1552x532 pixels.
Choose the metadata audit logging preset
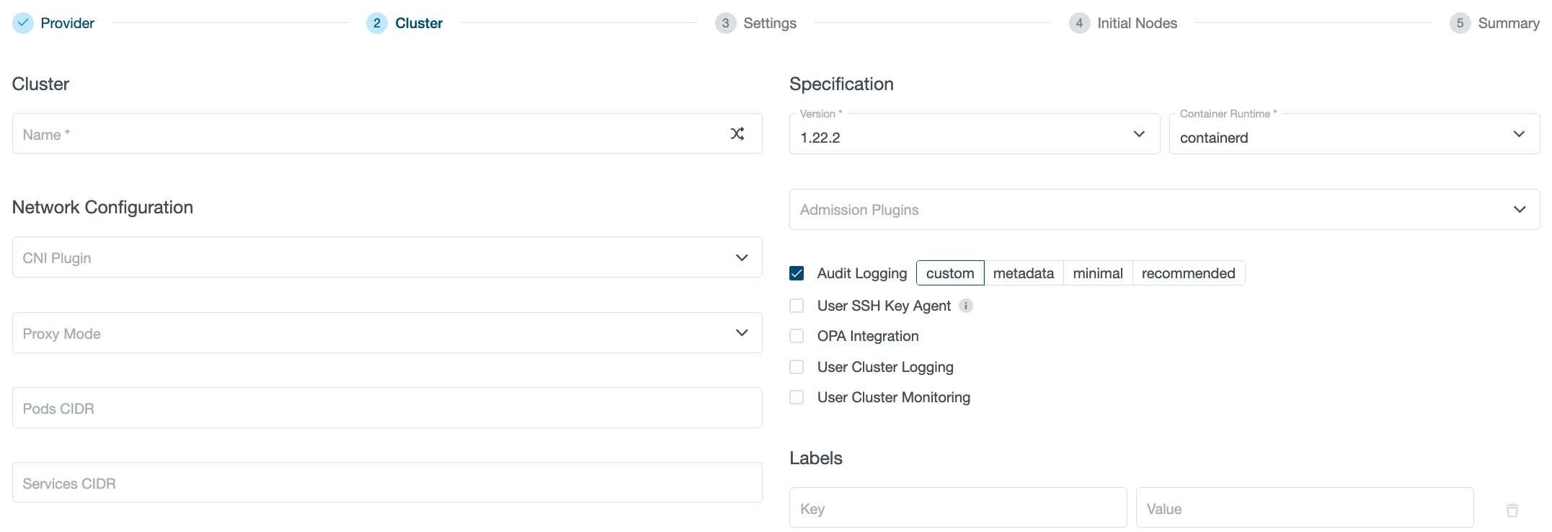pyautogui.click(x=1023, y=273)
